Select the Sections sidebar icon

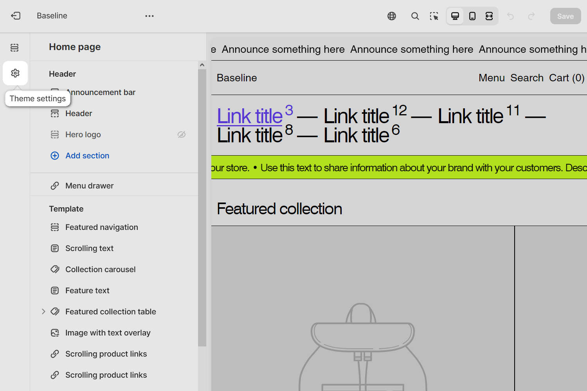[14, 47]
